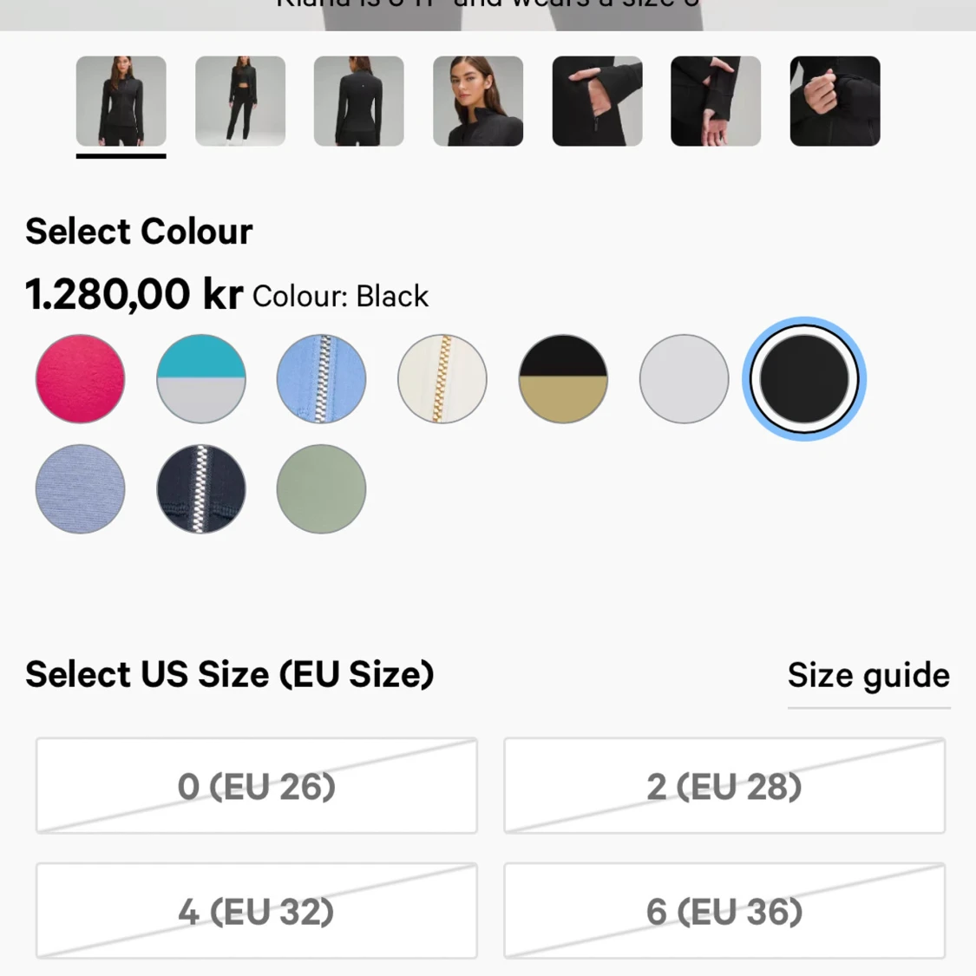Choose size 4 (EU 32)
The height and width of the screenshot is (976, 976).
point(257,911)
